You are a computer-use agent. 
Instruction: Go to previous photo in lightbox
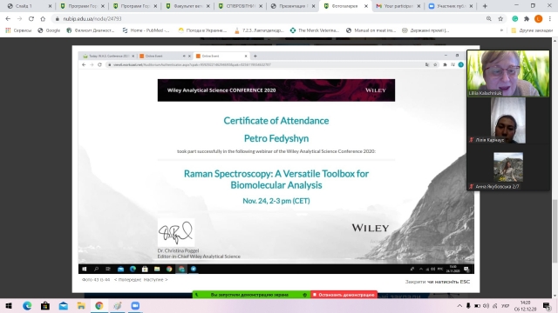tap(127, 280)
